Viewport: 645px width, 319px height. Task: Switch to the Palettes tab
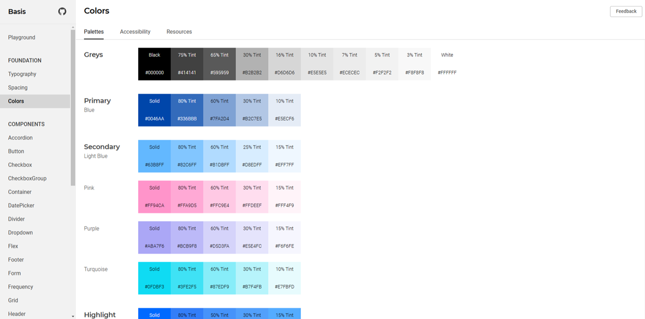tap(94, 32)
